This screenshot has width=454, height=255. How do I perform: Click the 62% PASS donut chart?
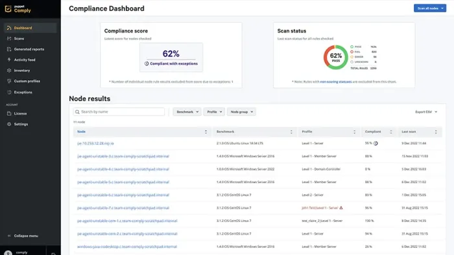(x=335, y=57)
